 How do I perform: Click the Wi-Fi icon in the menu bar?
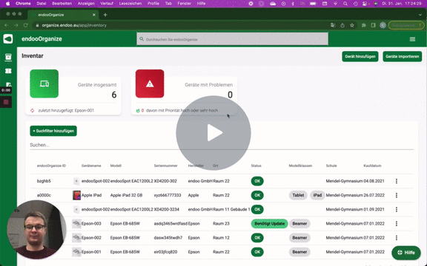[335, 4]
